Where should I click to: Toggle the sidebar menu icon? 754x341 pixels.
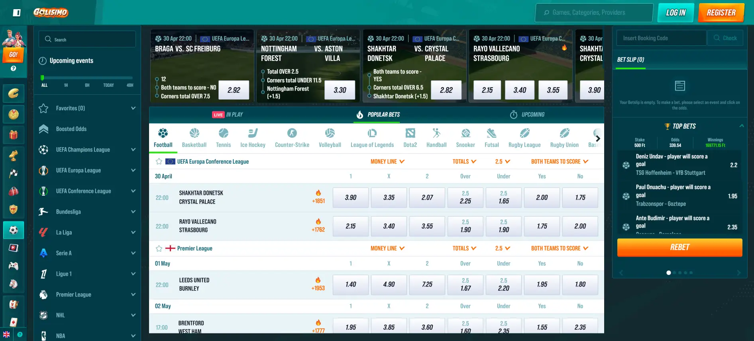click(17, 13)
